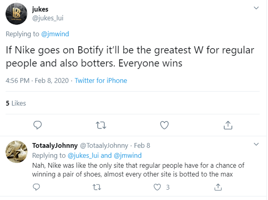
Task: Retweet the jukes tweet about Botify
Action: 101,125
